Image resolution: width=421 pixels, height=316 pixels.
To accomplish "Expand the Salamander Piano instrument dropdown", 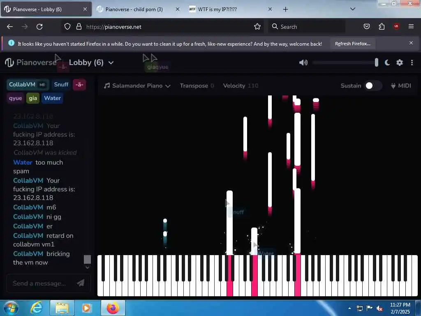I will (x=137, y=86).
